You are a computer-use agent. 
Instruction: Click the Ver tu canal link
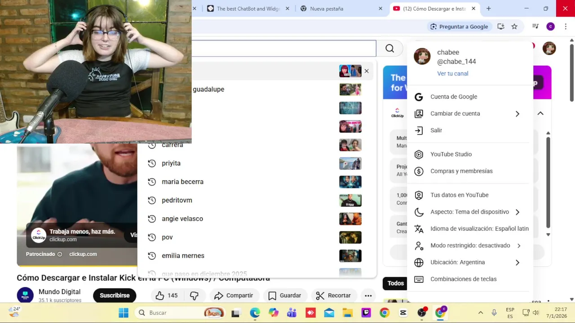point(452,74)
